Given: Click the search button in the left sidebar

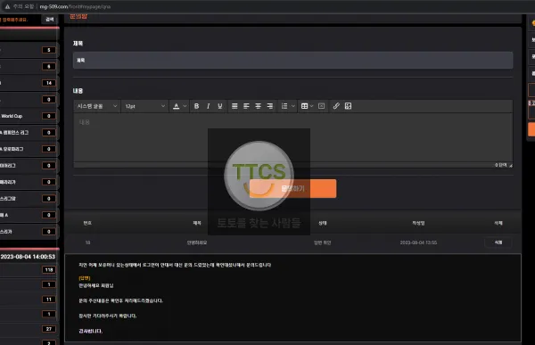Looking at the screenshot, I should pyautogui.click(x=49, y=20).
